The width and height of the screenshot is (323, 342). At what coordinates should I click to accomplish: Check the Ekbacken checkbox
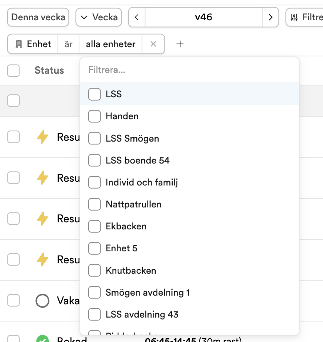click(x=94, y=226)
